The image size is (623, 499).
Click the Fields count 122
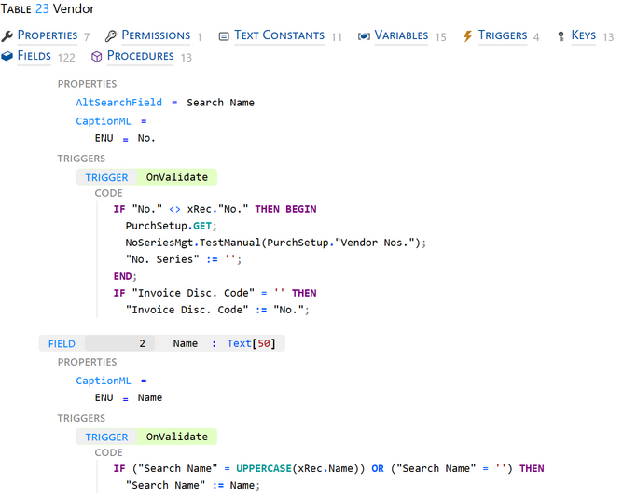[x=66, y=58]
